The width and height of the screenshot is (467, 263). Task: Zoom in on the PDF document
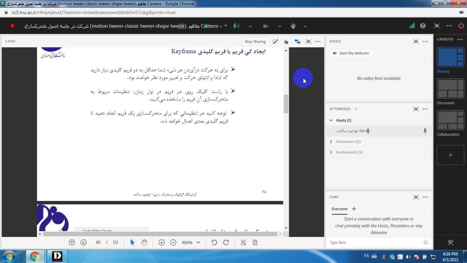click(x=162, y=243)
